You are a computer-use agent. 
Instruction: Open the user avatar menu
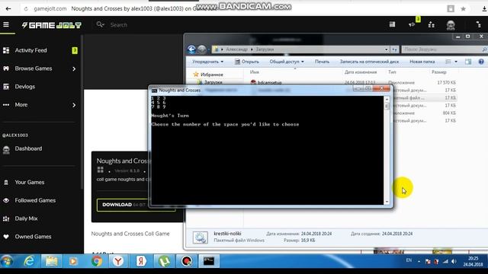click(x=451, y=25)
